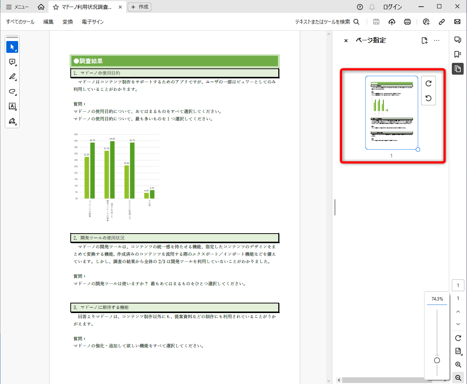Open the page size display dropdown
Viewport: 467px width, 384px height.
(x=458, y=350)
